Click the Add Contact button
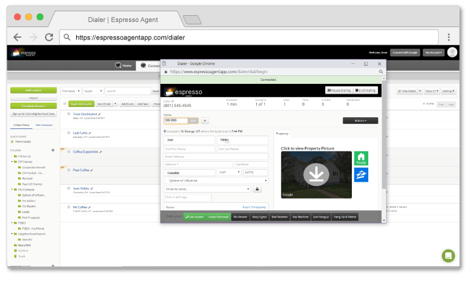The image size is (473, 282). 33,90
